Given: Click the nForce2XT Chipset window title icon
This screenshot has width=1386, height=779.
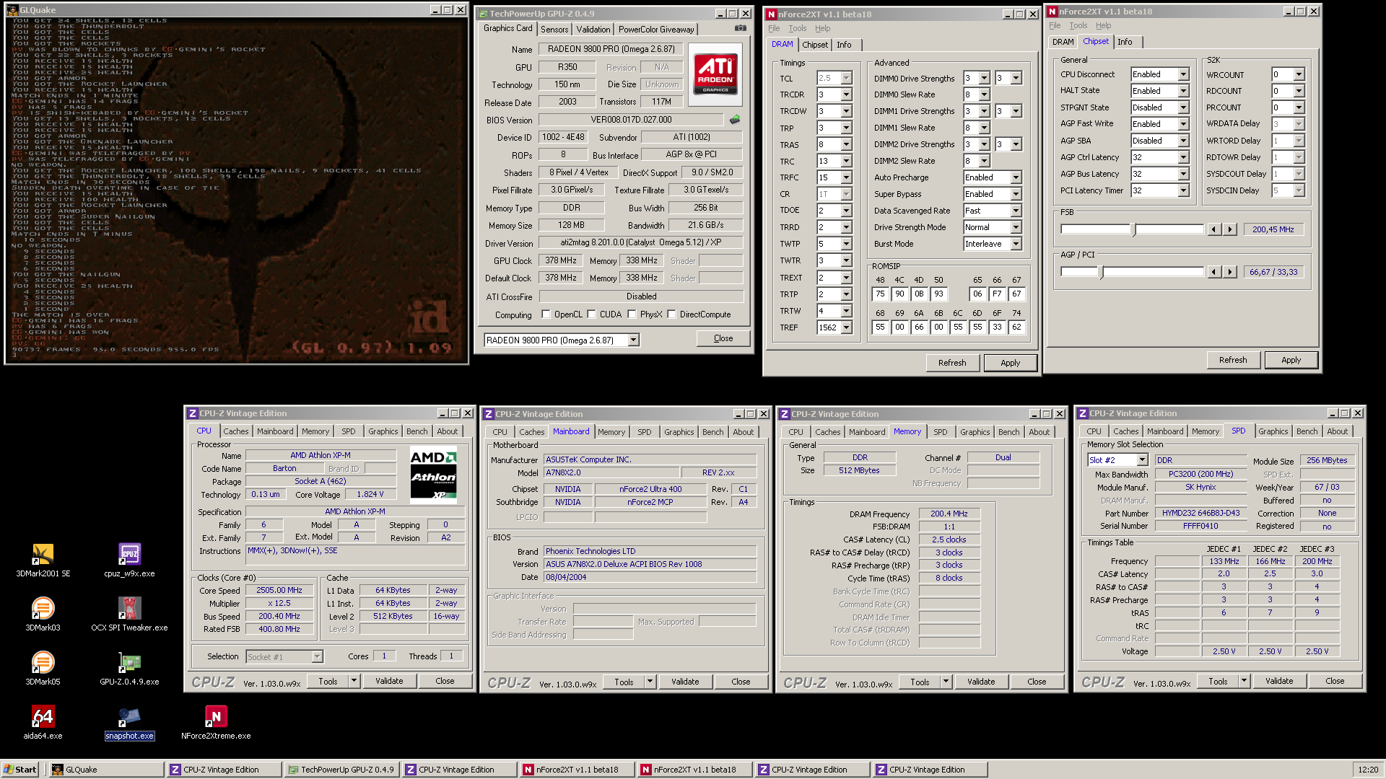Looking at the screenshot, I should pyautogui.click(x=1052, y=11).
